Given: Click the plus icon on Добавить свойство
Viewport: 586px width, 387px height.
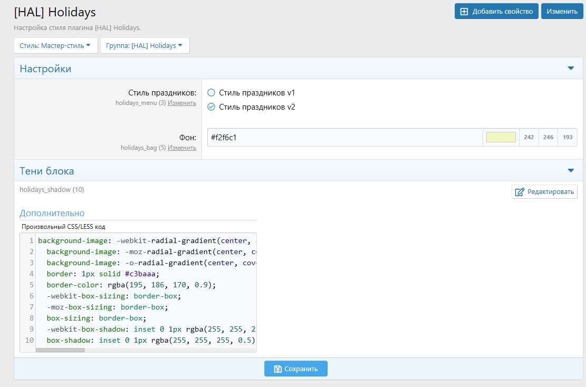Looking at the screenshot, I should tap(464, 12).
